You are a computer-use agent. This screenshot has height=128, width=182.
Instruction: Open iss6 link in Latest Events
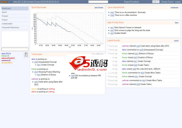pyautogui.click(x=134, y=69)
